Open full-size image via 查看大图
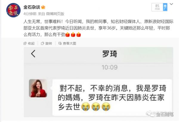The height and width of the screenshot is (122, 179). (67, 43)
